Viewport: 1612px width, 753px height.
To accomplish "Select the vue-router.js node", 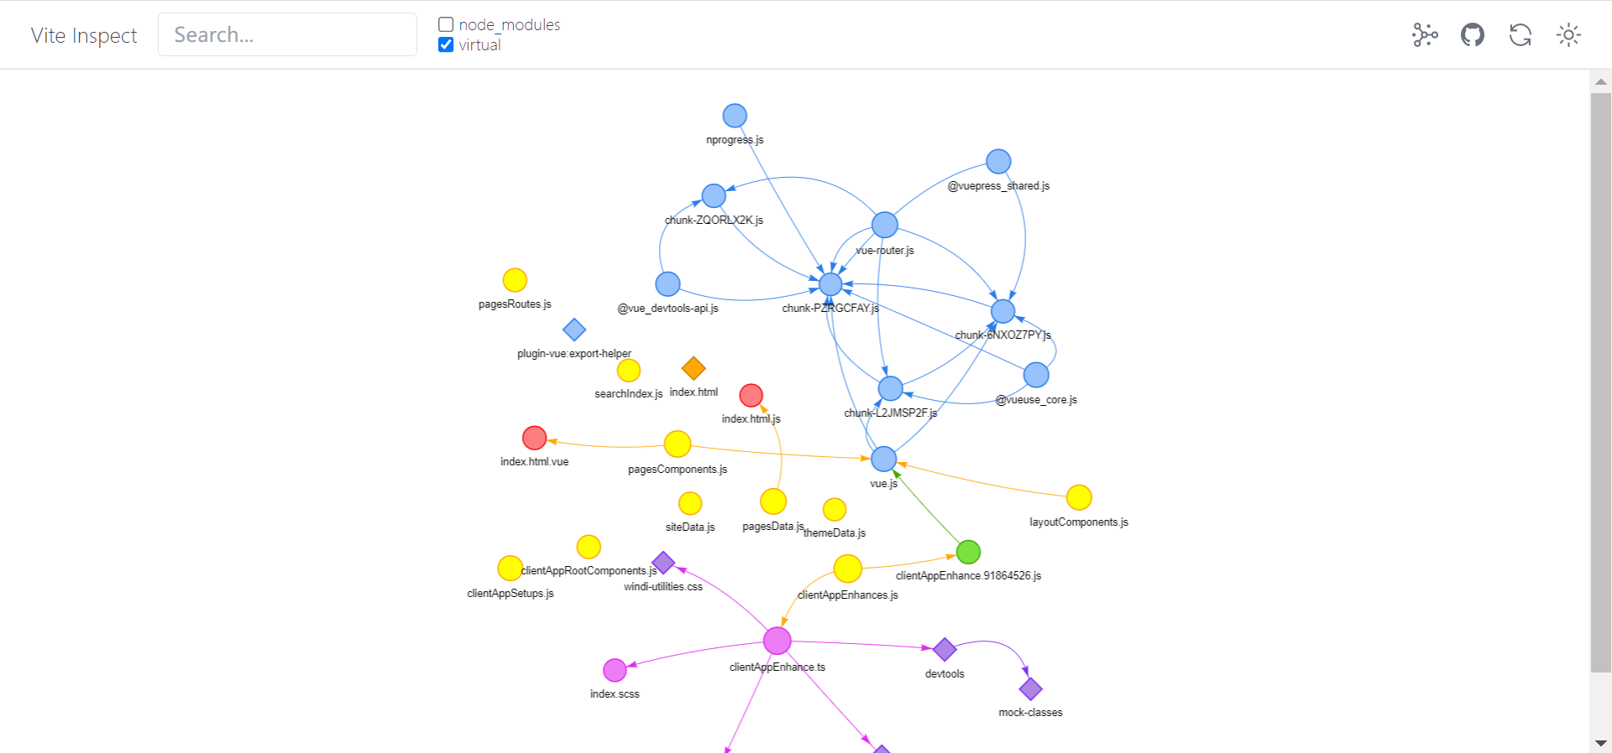I will [x=885, y=225].
